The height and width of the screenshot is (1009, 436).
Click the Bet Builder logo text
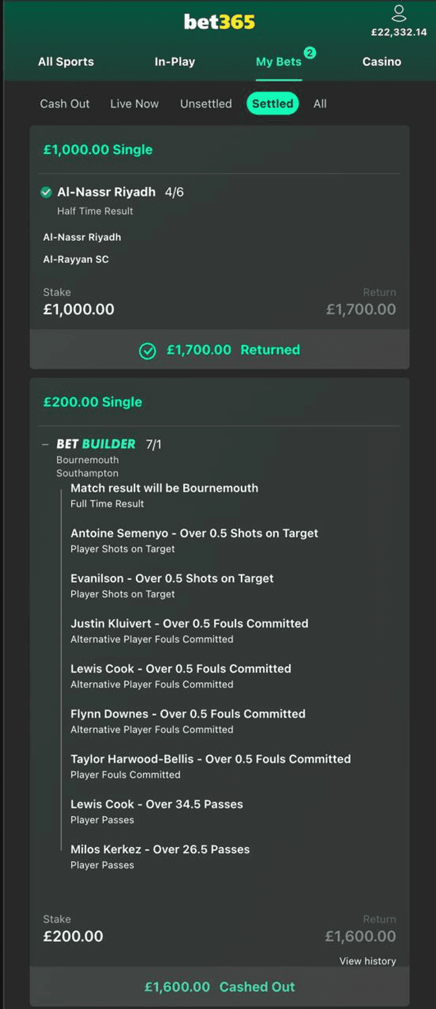coord(96,444)
